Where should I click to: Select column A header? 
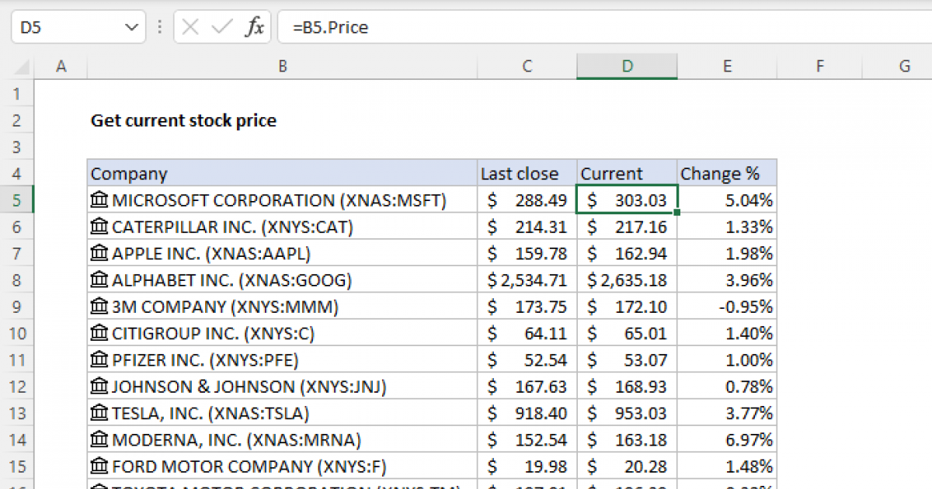pos(61,67)
